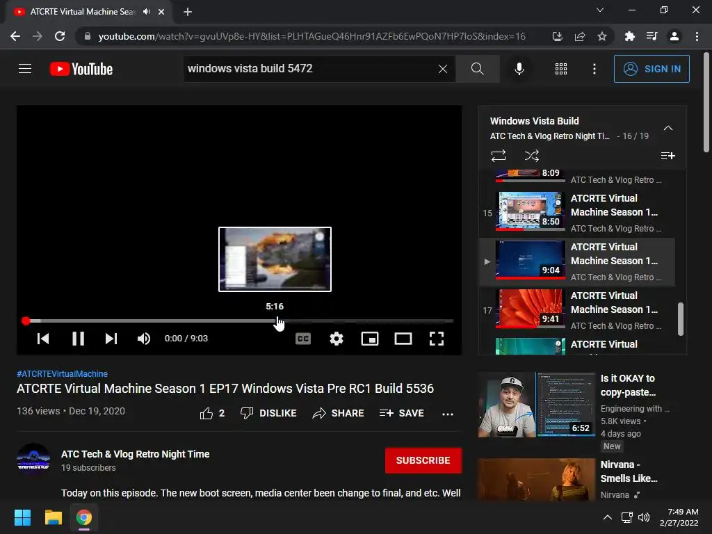Image resolution: width=712 pixels, height=534 pixels.
Task: Click the playlist panel scrollbar
Action: pyautogui.click(x=680, y=318)
